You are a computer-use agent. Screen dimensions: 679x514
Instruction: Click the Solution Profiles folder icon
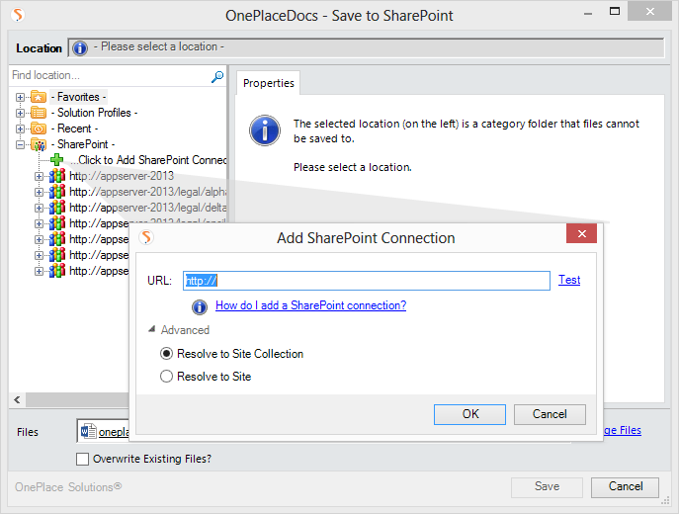(39, 113)
